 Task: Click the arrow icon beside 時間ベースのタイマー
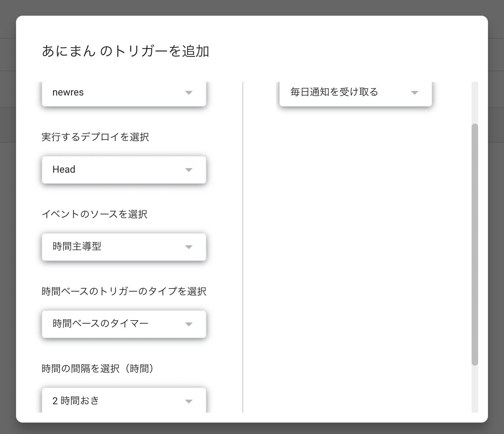[x=189, y=324]
